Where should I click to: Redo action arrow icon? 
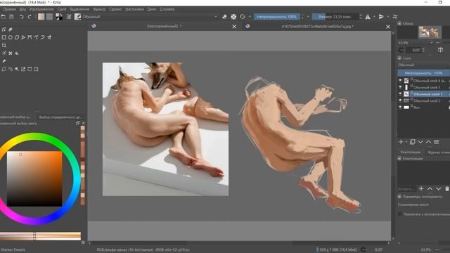point(30,17)
